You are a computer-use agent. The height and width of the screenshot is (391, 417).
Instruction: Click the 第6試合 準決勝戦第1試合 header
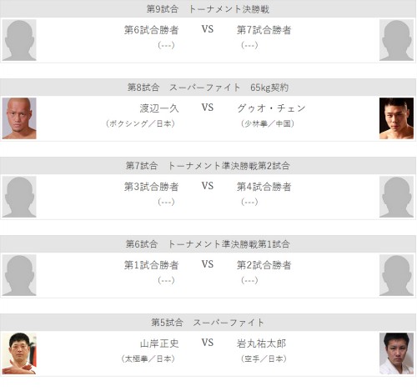[x=208, y=244]
